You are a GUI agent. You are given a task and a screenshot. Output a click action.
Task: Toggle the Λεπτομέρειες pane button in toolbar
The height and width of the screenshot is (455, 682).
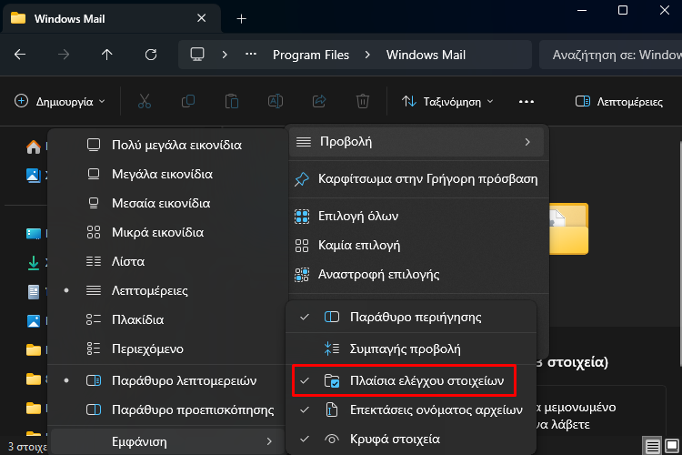pyautogui.click(x=619, y=101)
